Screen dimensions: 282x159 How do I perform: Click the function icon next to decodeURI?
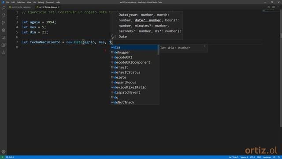(112, 57)
